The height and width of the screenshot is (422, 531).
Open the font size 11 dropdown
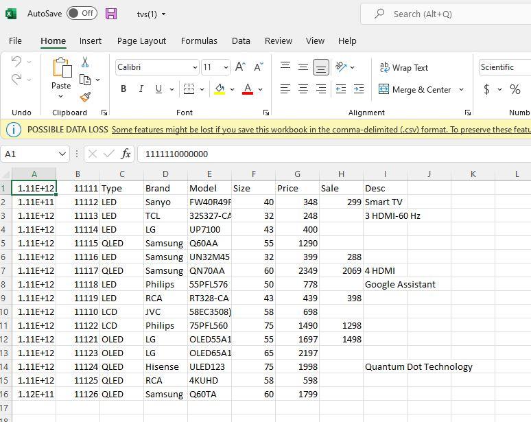point(226,67)
